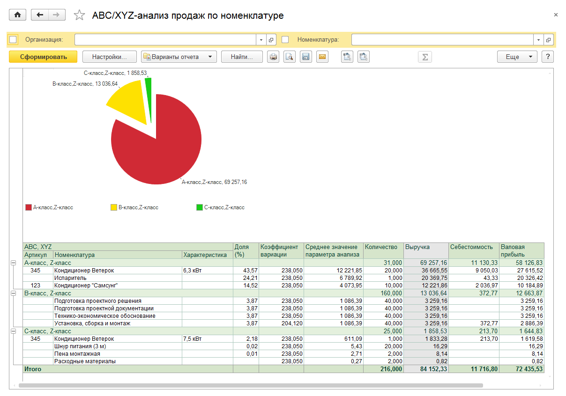566x396 pixels.
Task: Click the Home icon button
Action: click(x=18, y=15)
